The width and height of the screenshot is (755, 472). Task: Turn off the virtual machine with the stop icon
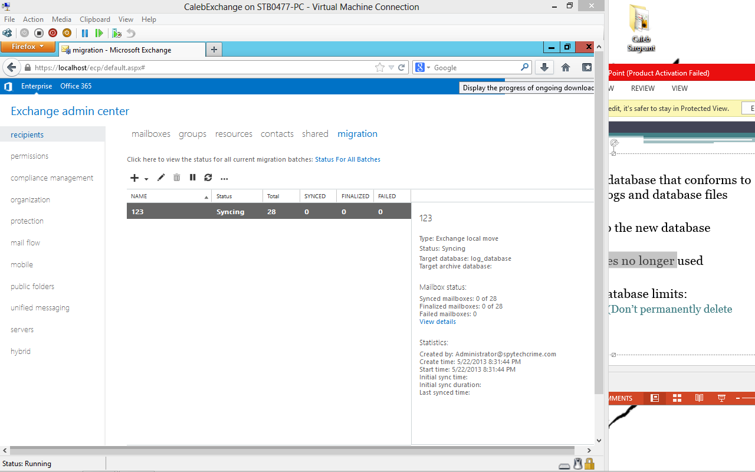tap(38, 33)
